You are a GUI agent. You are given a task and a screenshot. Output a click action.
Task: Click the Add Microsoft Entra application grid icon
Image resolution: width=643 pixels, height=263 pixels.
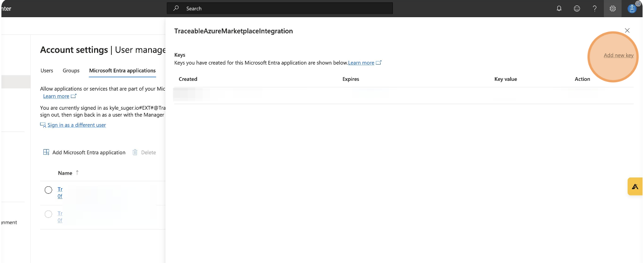pyautogui.click(x=46, y=152)
